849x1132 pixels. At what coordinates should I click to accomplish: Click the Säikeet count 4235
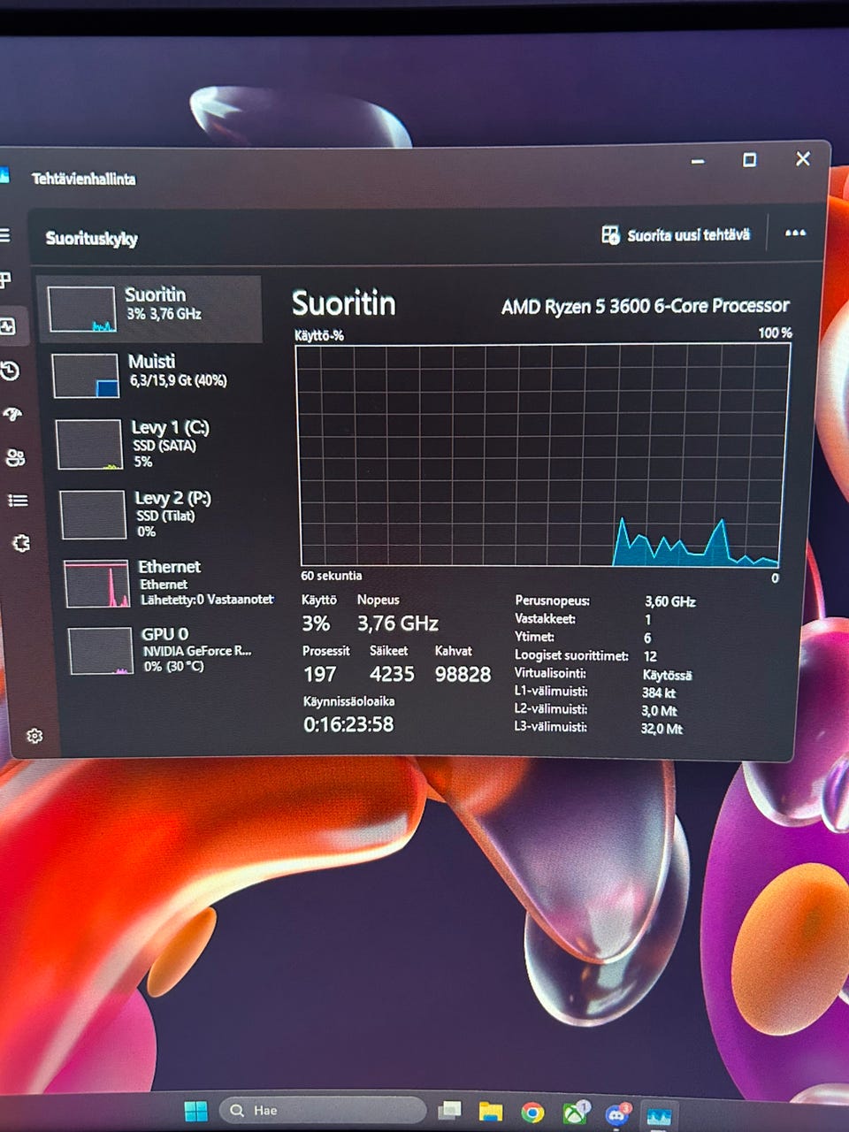392,675
